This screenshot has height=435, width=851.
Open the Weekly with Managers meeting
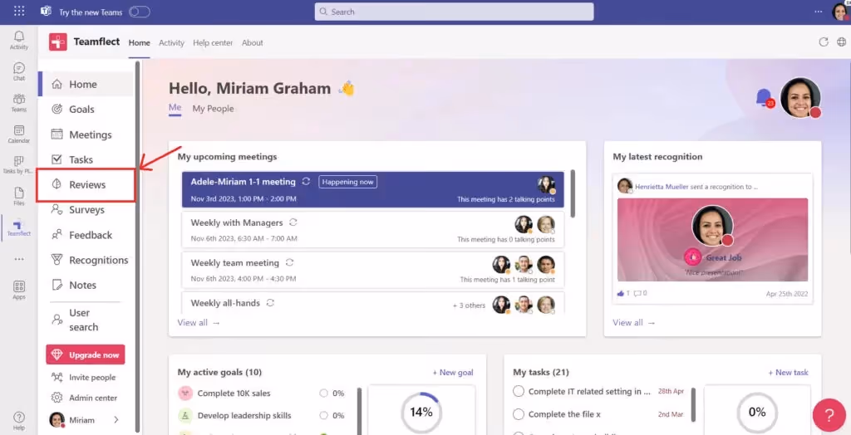[x=373, y=229]
